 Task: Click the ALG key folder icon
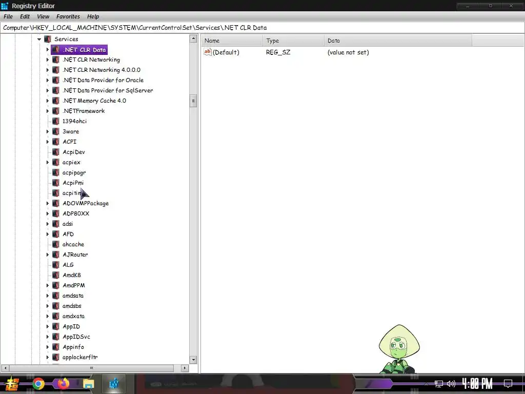coord(56,265)
